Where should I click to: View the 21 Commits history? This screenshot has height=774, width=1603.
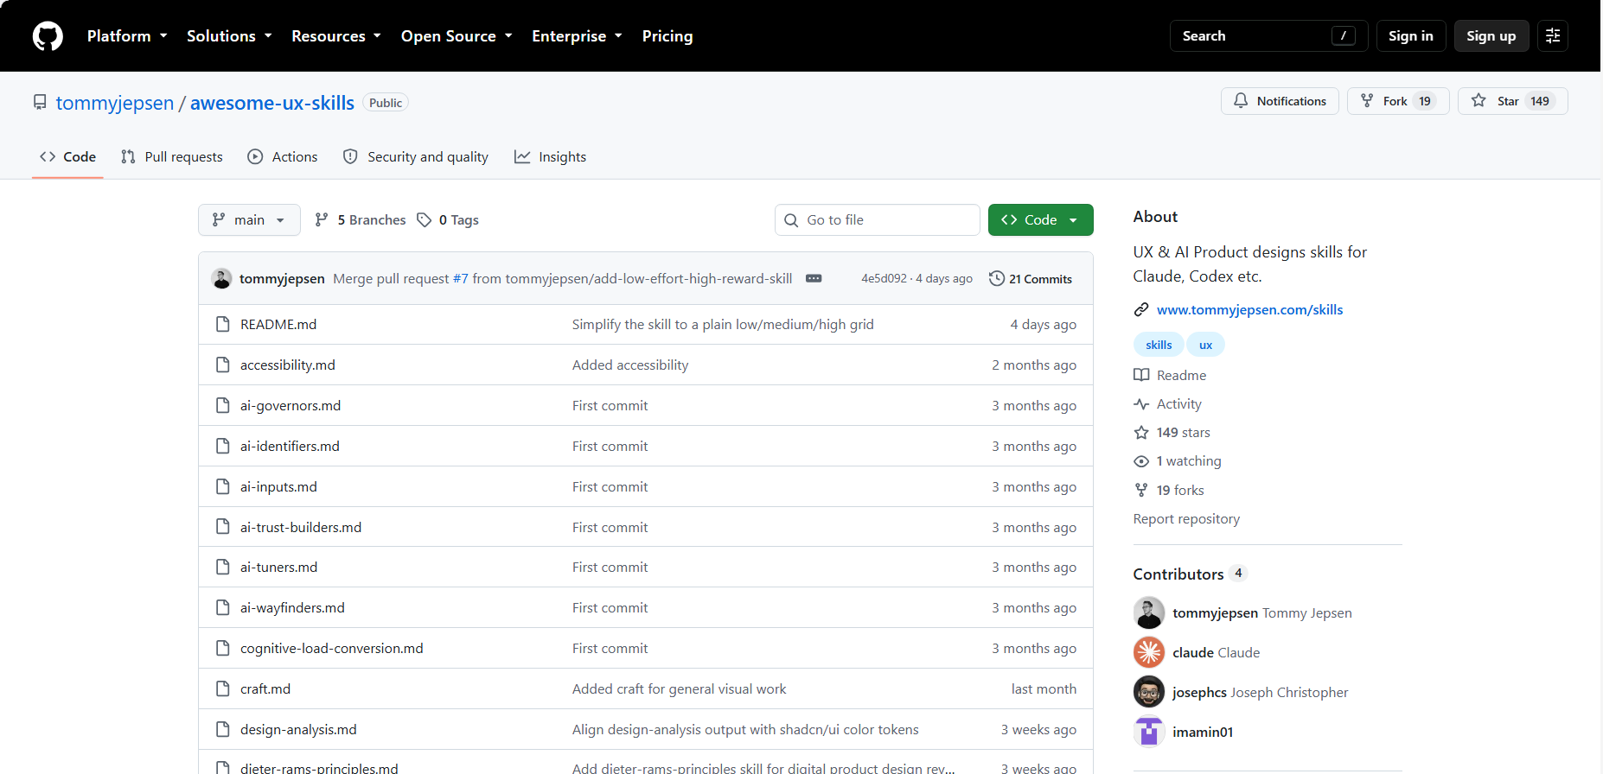1031,278
